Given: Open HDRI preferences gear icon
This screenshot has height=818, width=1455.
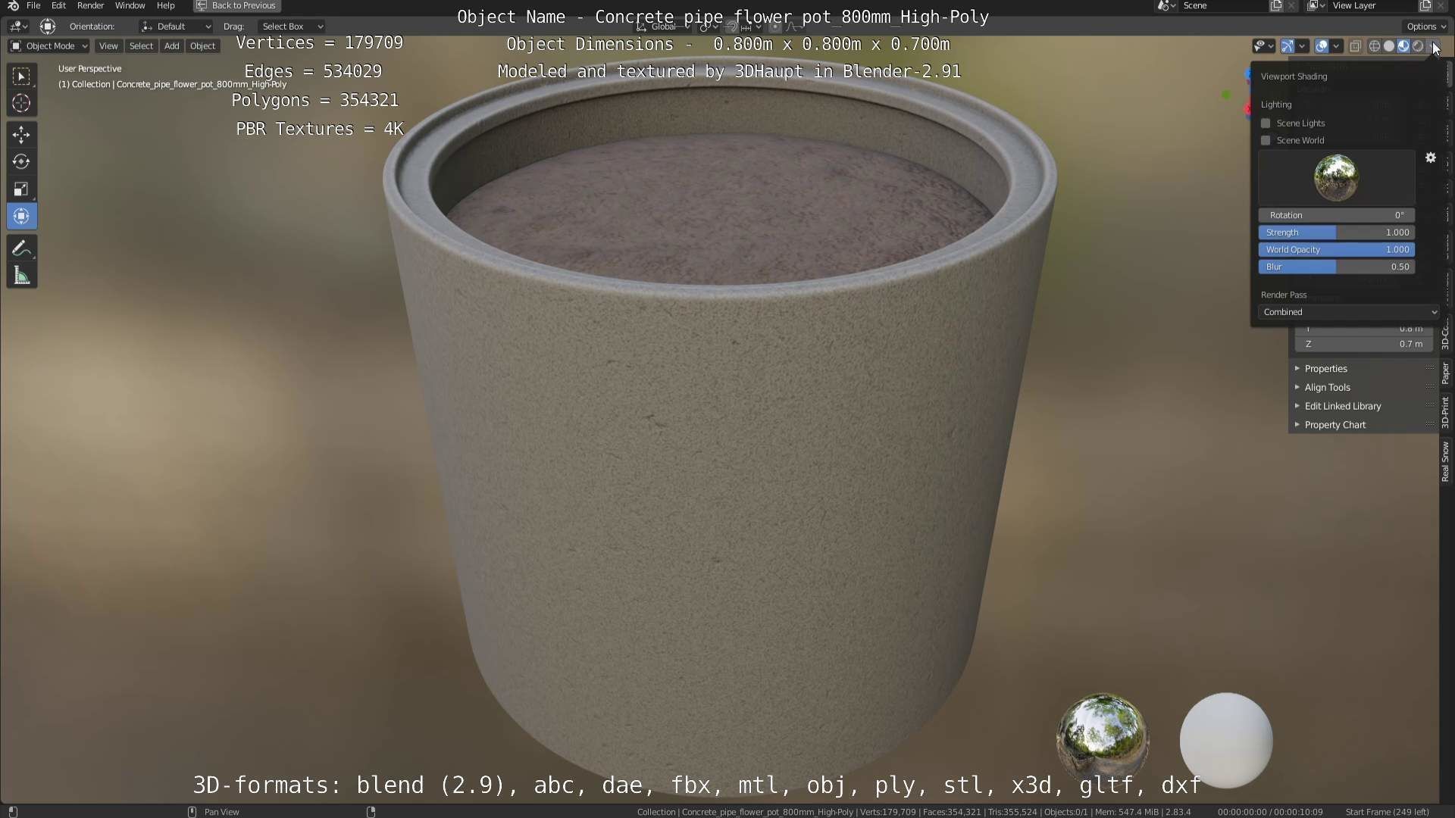Looking at the screenshot, I should point(1431,158).
